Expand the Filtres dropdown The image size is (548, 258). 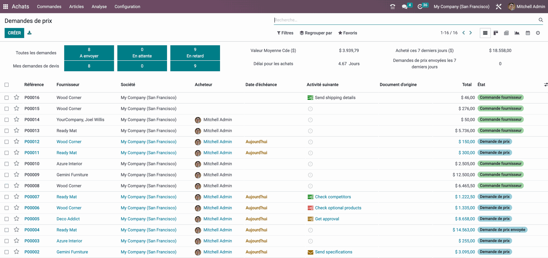(x=285, y=33)
